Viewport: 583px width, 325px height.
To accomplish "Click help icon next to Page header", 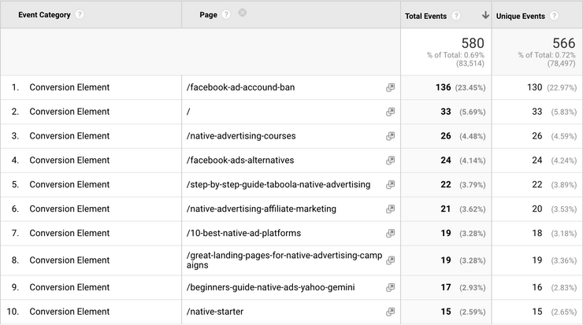I will coord(227,14).
